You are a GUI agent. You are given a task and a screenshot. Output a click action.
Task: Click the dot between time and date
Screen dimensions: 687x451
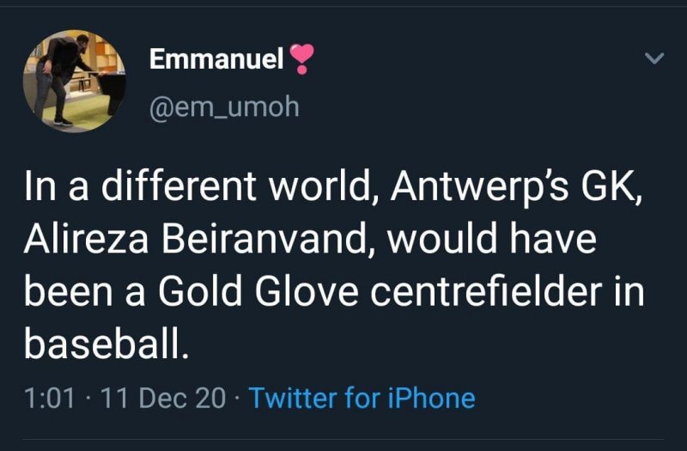coord(90,398)
